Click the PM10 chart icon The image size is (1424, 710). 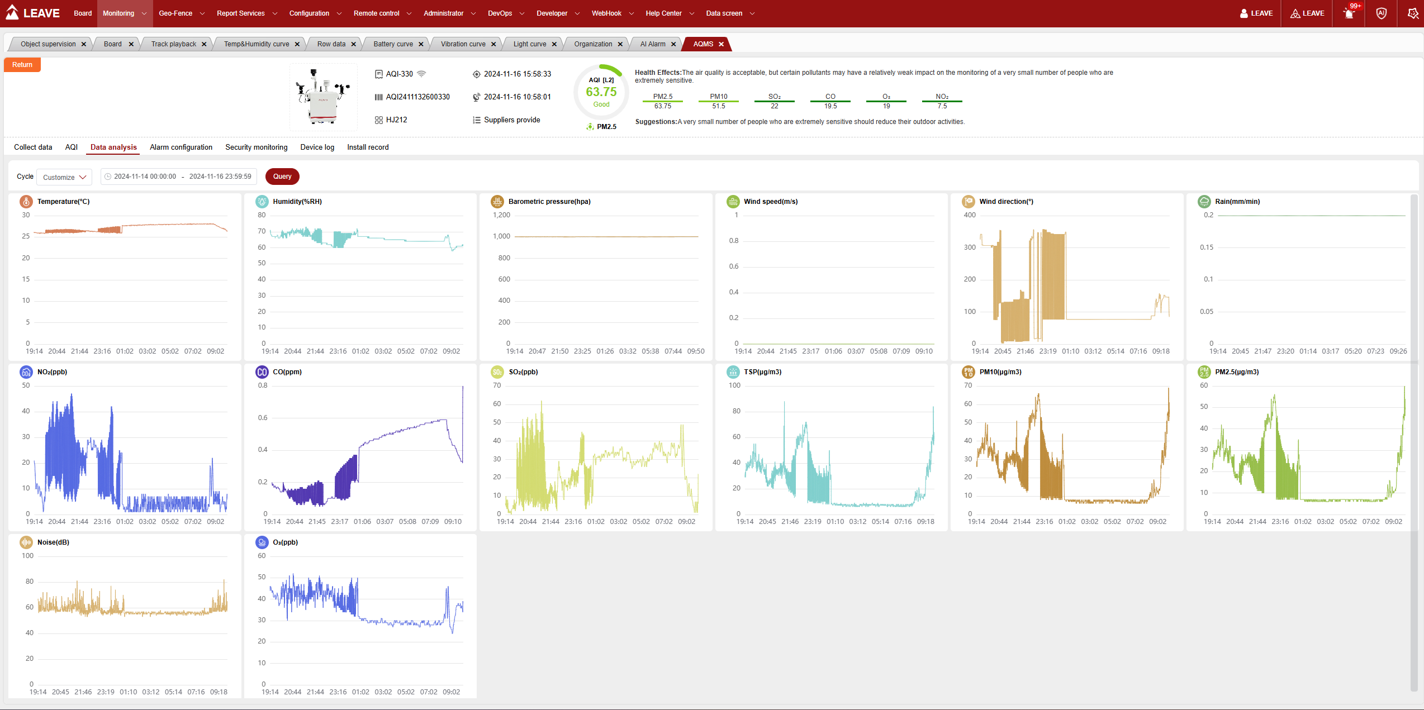[x=968, y=372]
